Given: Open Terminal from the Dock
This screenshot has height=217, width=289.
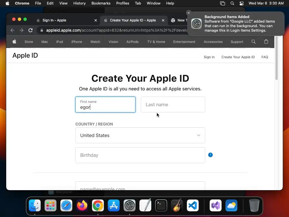Looking at the screenshot, I should pyautogui.click(x=161, y=205).
